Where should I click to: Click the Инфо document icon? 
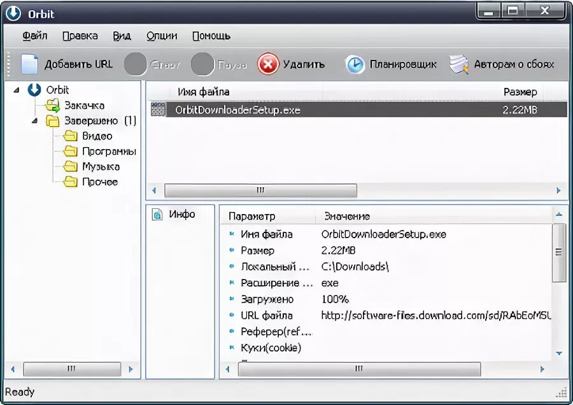point(157,215)
